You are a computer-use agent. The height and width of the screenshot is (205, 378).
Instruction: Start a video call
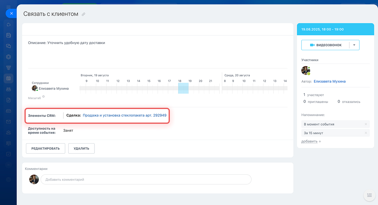point(325,45)
